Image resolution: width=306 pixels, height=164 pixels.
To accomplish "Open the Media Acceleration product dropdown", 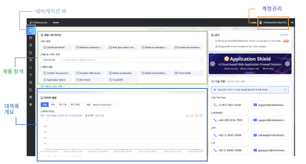I will 102,105.
